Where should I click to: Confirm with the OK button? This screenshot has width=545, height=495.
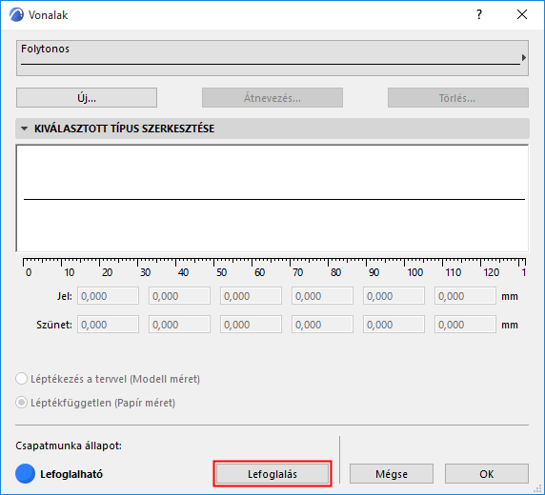[x=487, y=474]
